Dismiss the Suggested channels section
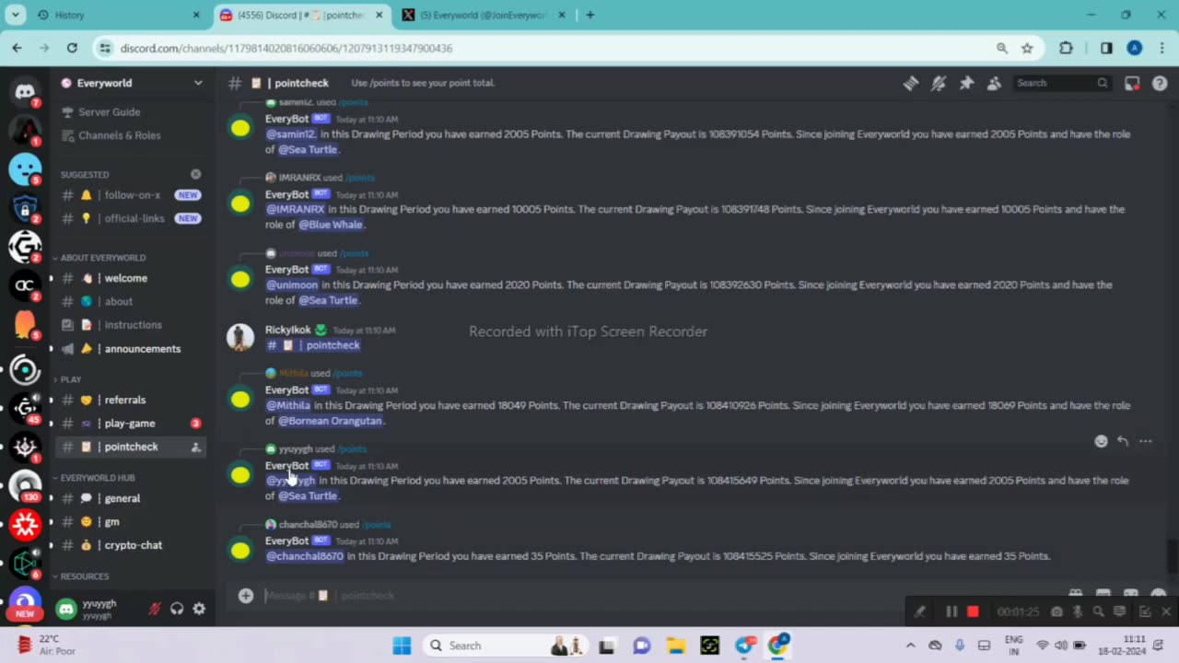This screenshot has height=663, width=1179. coord(195,174)
